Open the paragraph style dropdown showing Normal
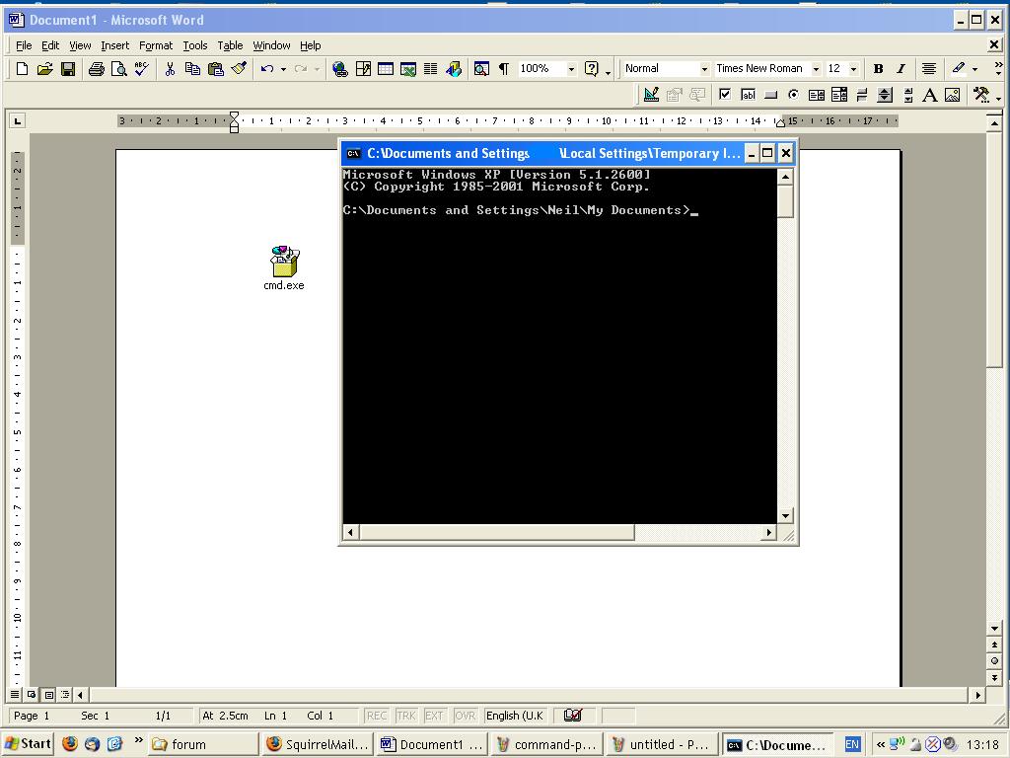This screenshot has width=1010, height=758. (703, 68)
